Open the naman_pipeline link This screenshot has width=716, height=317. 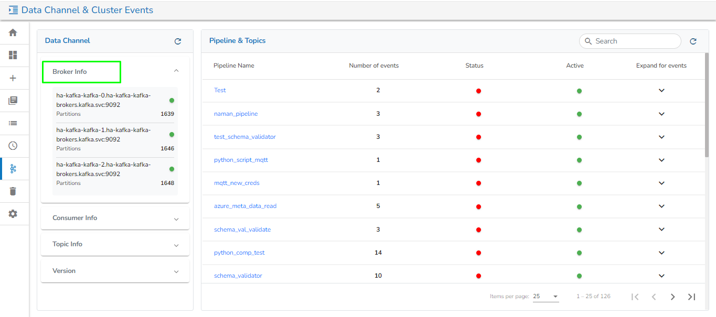click(236, 114)
